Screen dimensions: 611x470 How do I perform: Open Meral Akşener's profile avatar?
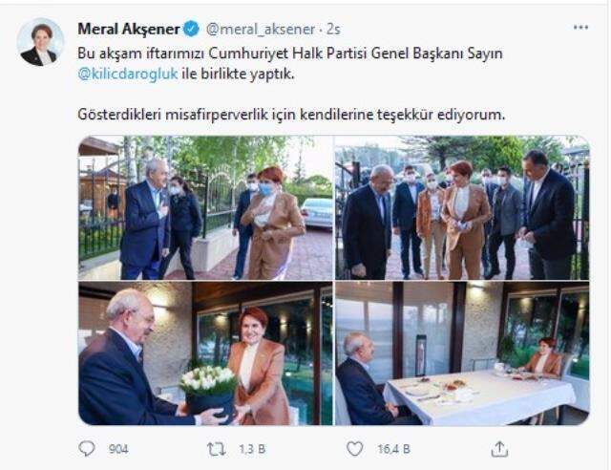[40, 42]
